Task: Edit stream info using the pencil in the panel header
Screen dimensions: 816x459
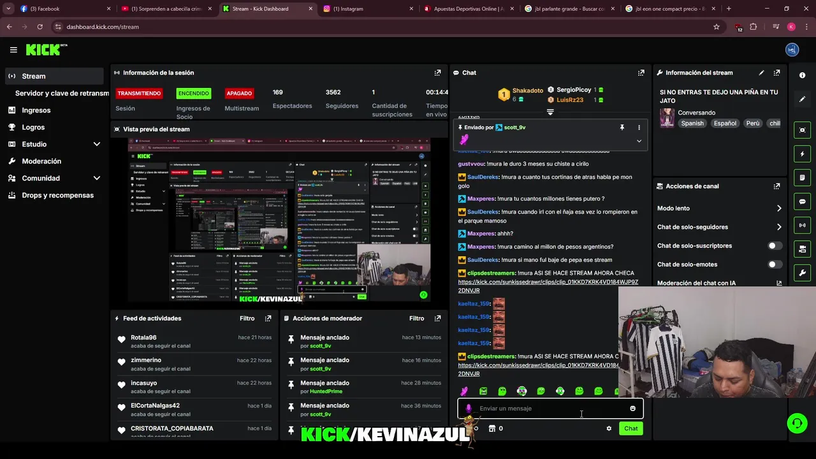Action: point(761,73)
